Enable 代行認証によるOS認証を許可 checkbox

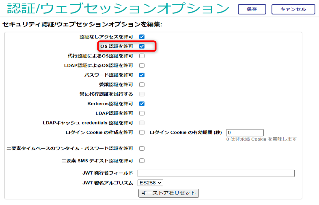[x=142, y=56]
